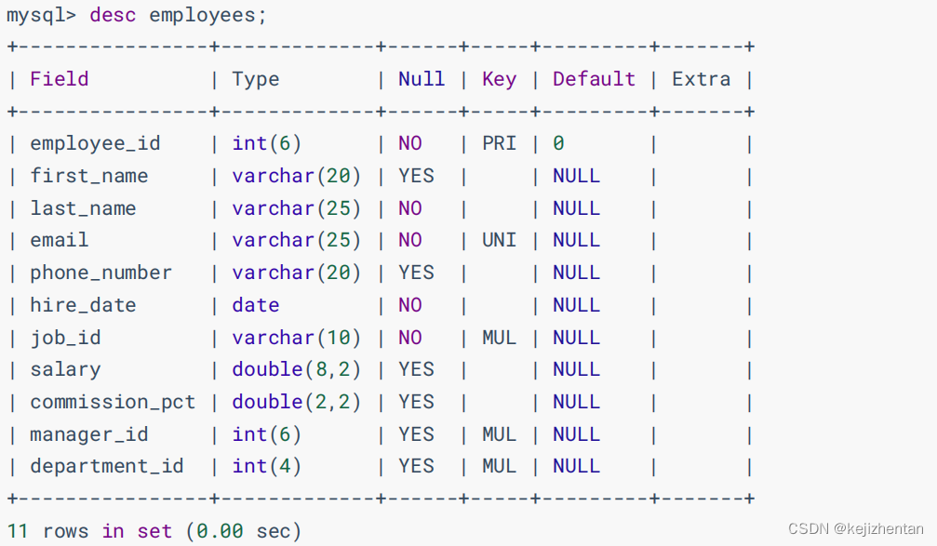Click default value '0' of employee_id
This screenshot has height=546, width=937.
(x=558, y=143)
